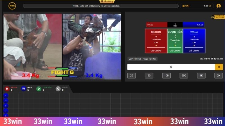Select the 2K chip amount
The height and width of the screenshot is (126, 225).
click(219, 76)
